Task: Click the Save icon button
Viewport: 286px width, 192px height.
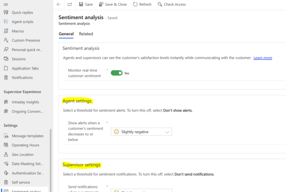Action: 86,4
